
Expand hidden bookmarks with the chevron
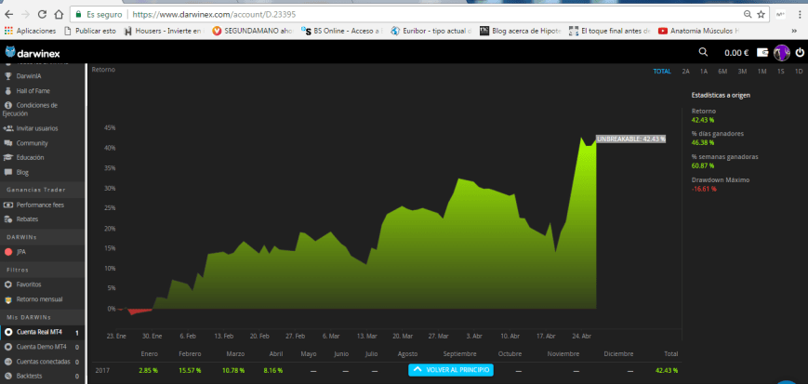(795, 31)
